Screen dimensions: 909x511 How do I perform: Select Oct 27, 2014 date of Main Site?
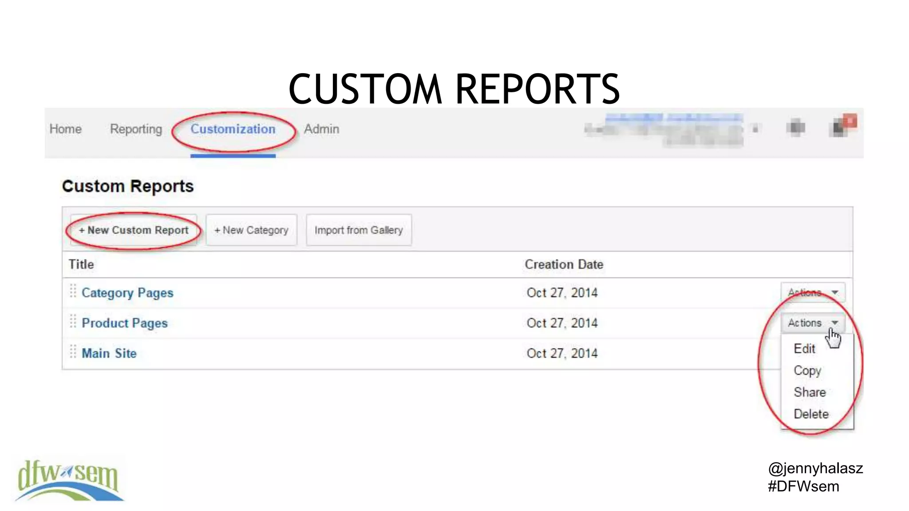(x=562, y=353)
